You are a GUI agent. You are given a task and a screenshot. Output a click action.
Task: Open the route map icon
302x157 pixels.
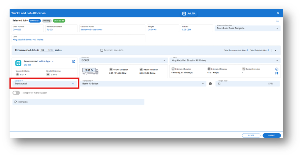pyautogui.click(x=277, y=73)
